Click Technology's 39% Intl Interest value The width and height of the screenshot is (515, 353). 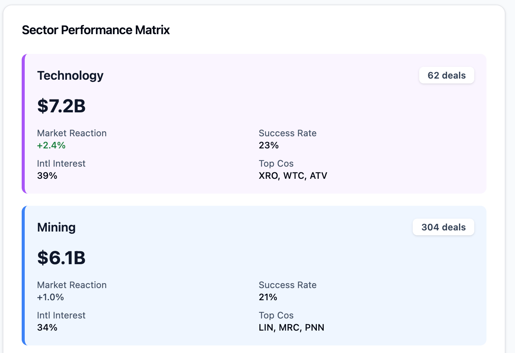(47, 176)
